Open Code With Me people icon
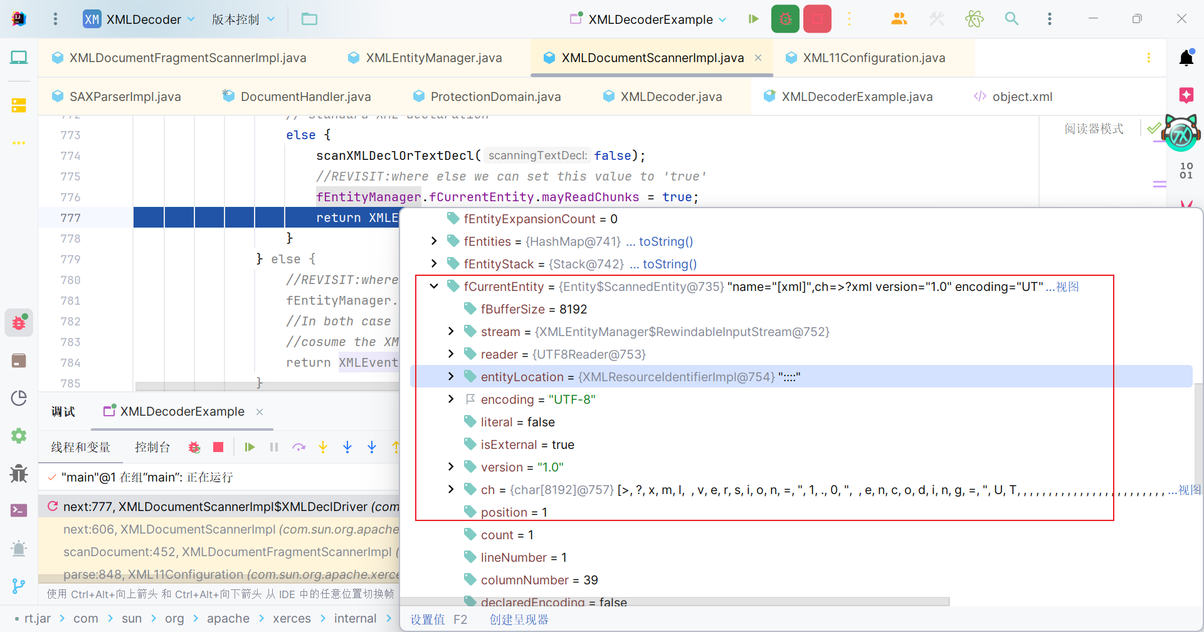Image resolution: width=1204 pixels, height=632 pixels. tap(899, 19)
